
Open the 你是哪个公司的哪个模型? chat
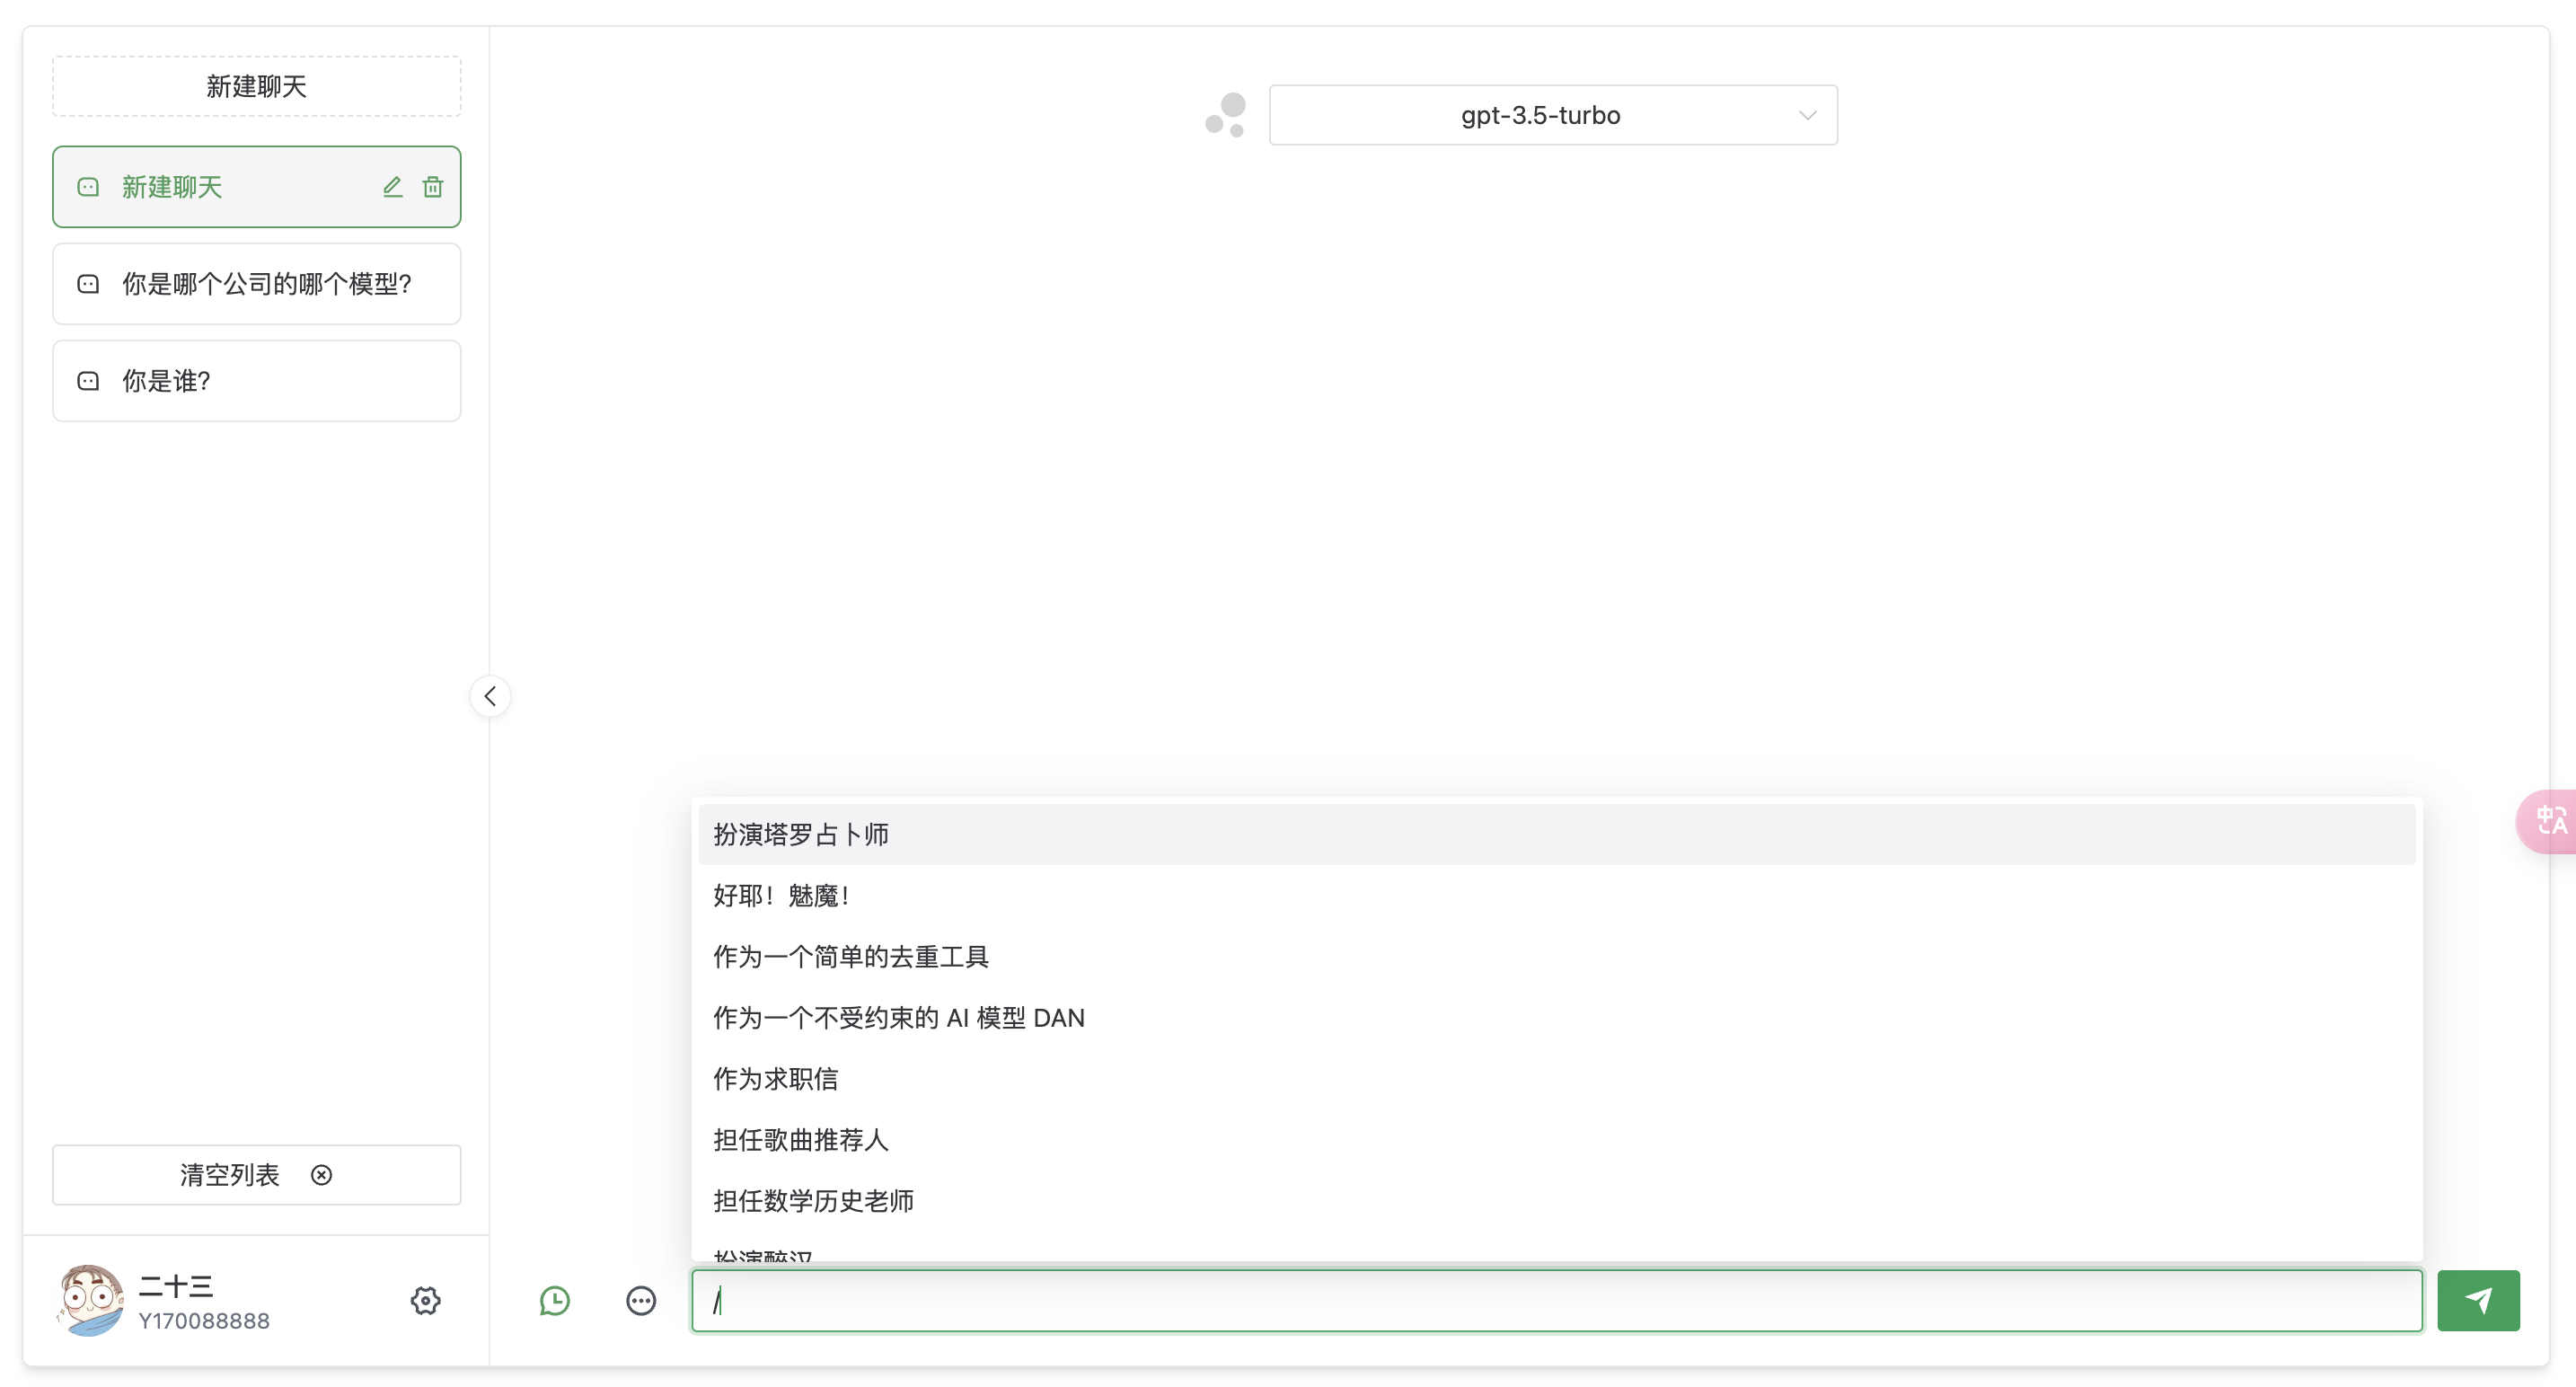(x=257, y=284)
